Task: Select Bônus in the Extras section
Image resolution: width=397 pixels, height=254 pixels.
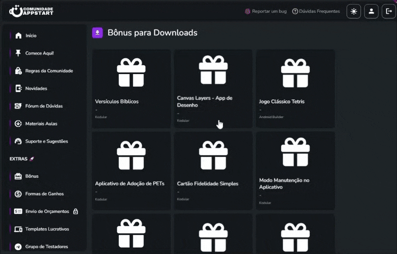Action: pyautogui.click(x=32, y=176)
